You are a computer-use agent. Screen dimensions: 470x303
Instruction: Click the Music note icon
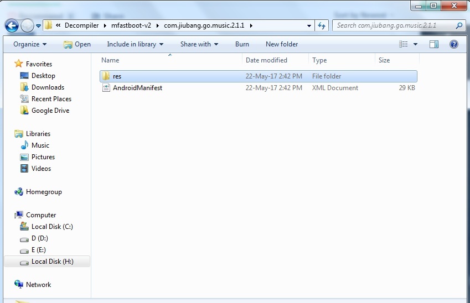24,145
